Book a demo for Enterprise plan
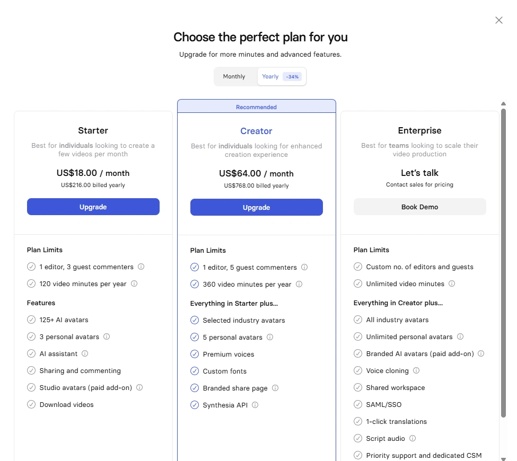The width and height of the screenshot is (517, 461). point(420,207)
